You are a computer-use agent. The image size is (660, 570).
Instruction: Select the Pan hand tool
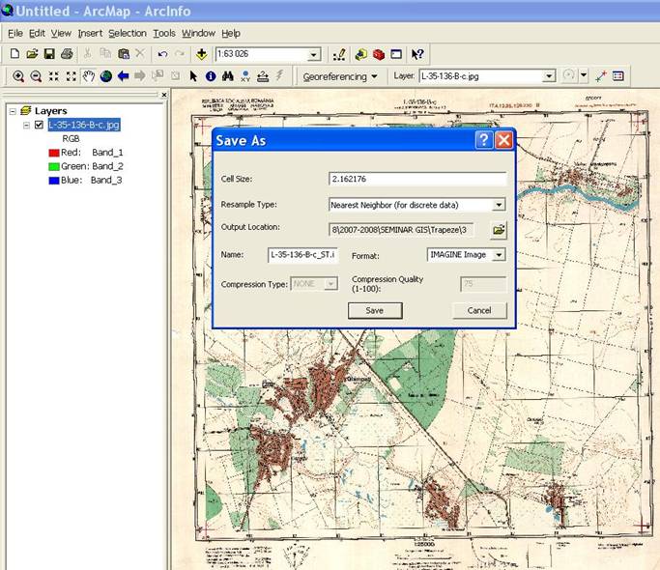[x=88, y=76]
